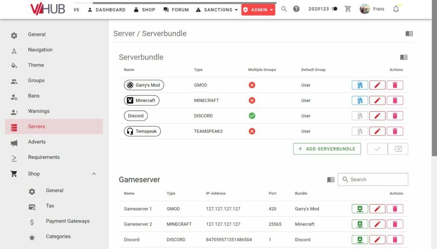Image resolution: width=437 pixels, height=249 pixels.
Task: Click Add Serverbundle button
Action: (x=327, y=149)
